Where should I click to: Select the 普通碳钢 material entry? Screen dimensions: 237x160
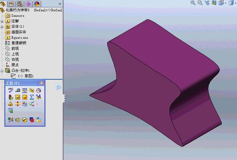pyautogui.click(x=19, y=43)
